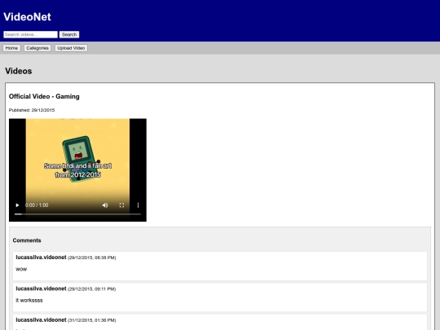The height and width of the screenshot is (330, 440).
Task: Click the 0:00 / 1:00 time display
Action: (x=37, y=205)
